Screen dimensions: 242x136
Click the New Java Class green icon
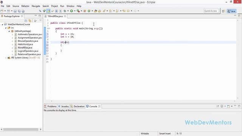(x=89, y=11)
